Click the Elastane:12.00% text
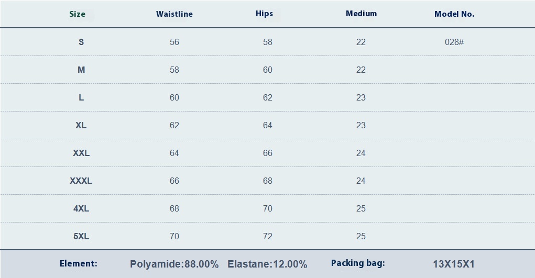 pyautogui.click(x=267, y=264)
